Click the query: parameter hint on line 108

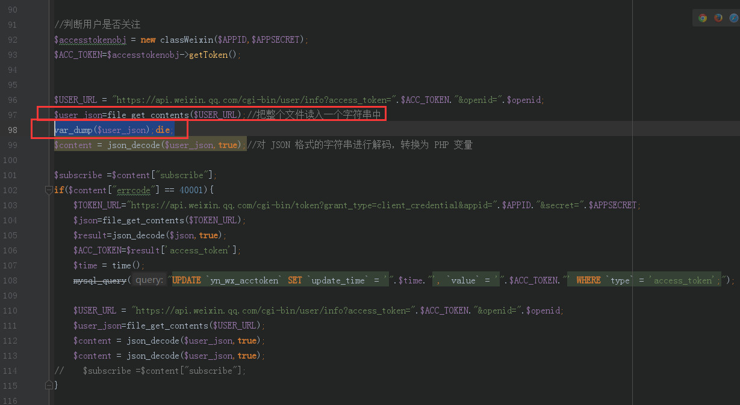point(148,280)
